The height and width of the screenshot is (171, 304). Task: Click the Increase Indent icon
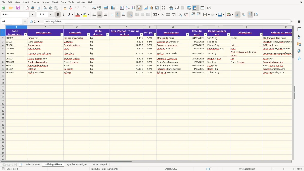[193, 15]
